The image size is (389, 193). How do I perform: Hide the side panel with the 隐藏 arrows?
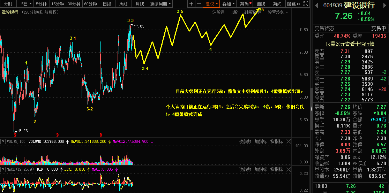pos(294,4)
